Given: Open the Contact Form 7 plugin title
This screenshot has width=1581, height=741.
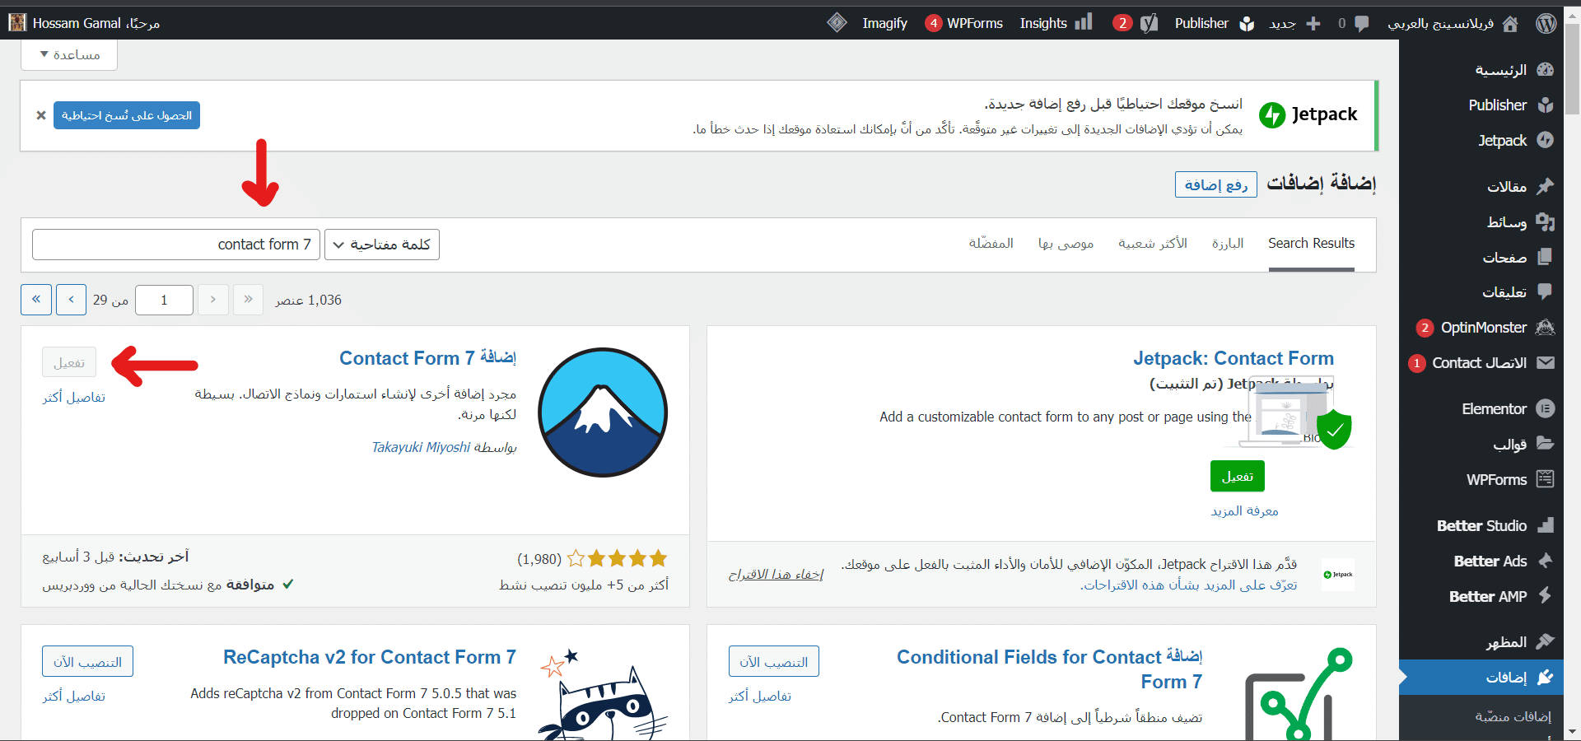Looking at the screenshot, I should [x=427, y=358].
